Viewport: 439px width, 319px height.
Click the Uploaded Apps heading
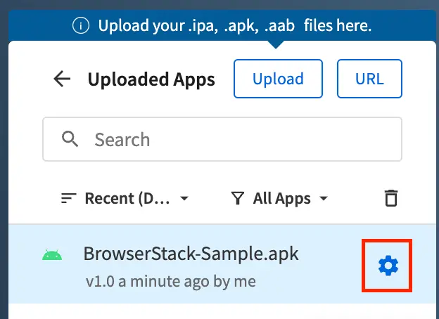tap(151, 79)
